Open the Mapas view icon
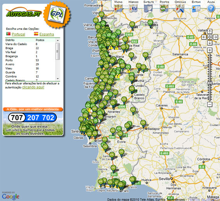The width and height of the screenshot is (220, 201). [118, 8]
